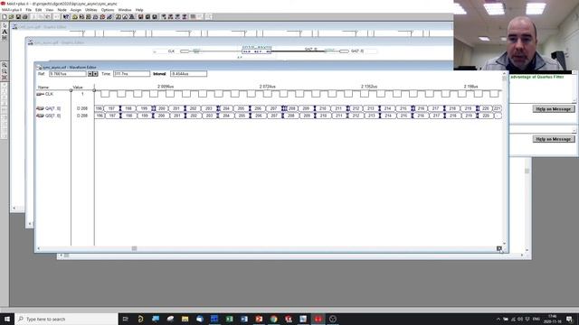This screenshot has width=579, height=325.
Task: Open the MAX+plus II menu
Action: click(x=12, y=10)
